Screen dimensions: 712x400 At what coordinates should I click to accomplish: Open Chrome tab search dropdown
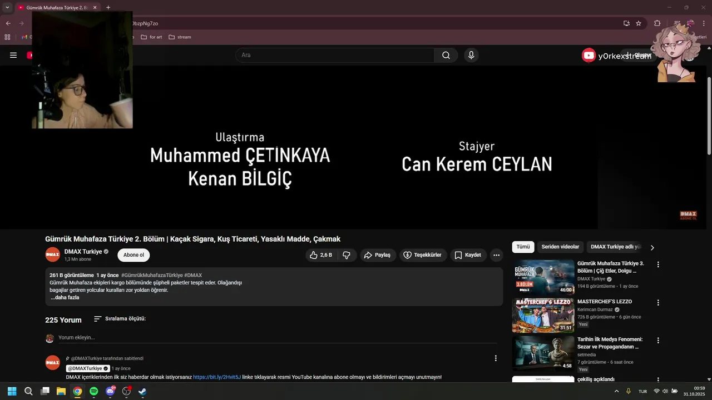coord(7,8)
